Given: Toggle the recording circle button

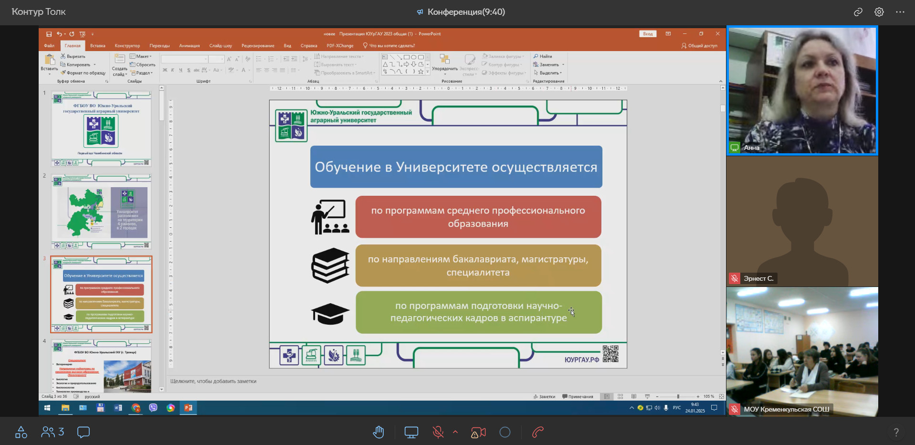Looking at the screenshot, I should pyautogui.click(x=505, y=433).
